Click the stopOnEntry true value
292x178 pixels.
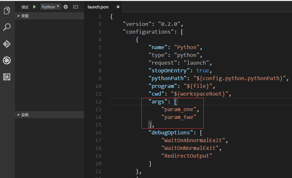202,70
